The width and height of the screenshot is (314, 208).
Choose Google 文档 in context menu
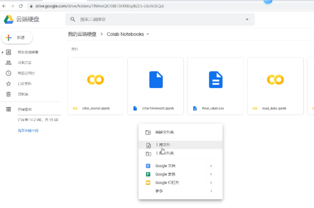[180, 166]
